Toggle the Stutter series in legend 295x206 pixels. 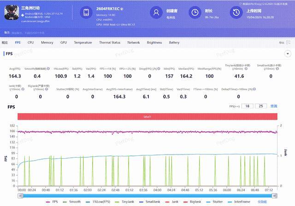tap(214, 202)
